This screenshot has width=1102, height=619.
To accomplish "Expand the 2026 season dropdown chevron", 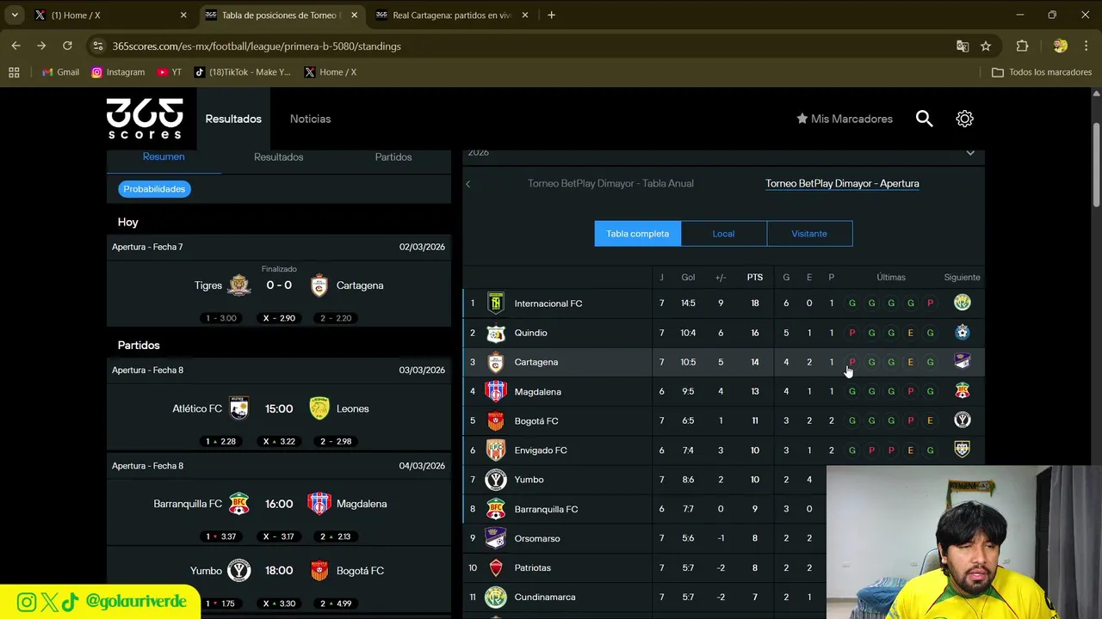I will pos(970,153).
